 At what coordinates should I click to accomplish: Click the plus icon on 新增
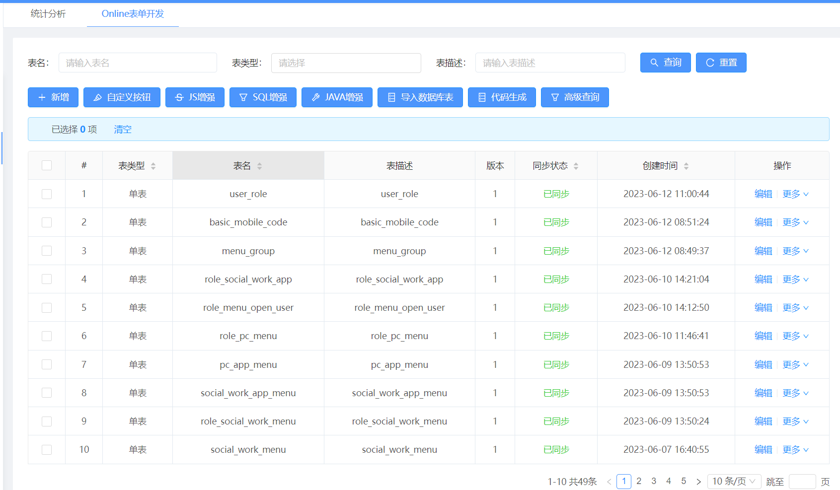coord(42,97)
